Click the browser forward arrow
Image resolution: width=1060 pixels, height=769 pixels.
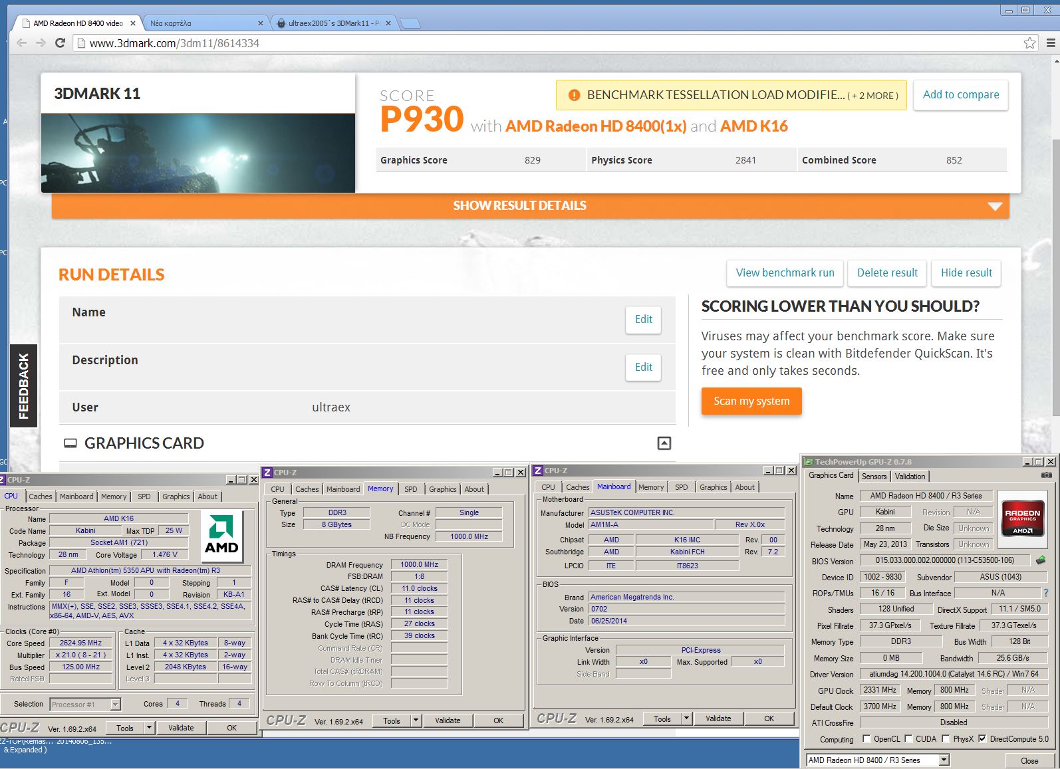click(x=41, y=43)
